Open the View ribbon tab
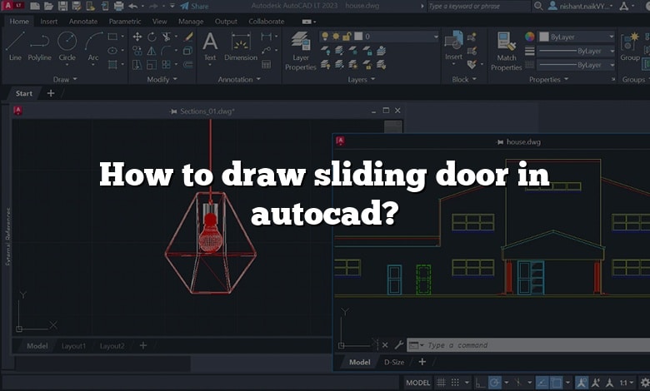The width and height of the screenshot is (650, 391). click(x=160, y=21)
